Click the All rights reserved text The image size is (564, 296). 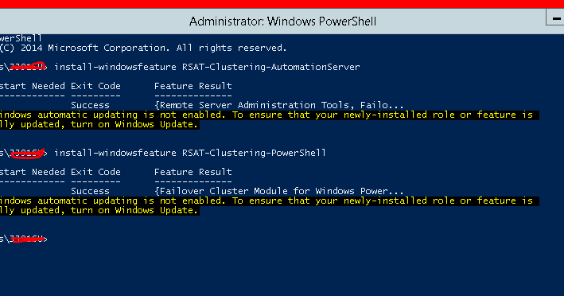pyautogui.click(x=231, y=48)
